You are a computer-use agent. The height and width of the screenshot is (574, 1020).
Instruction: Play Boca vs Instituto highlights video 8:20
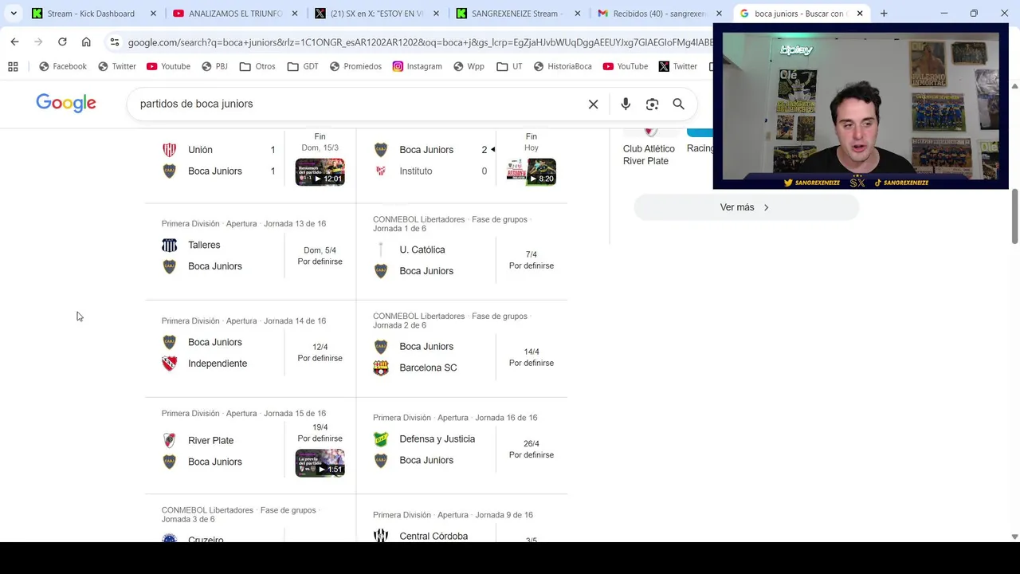(532, 172)
